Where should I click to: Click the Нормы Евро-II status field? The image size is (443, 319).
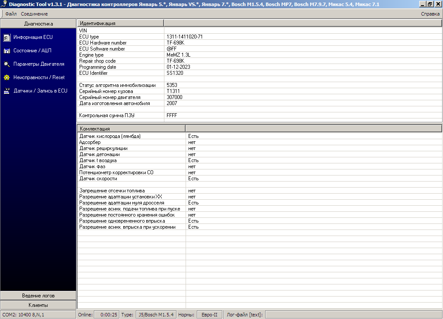click(209, 315)
